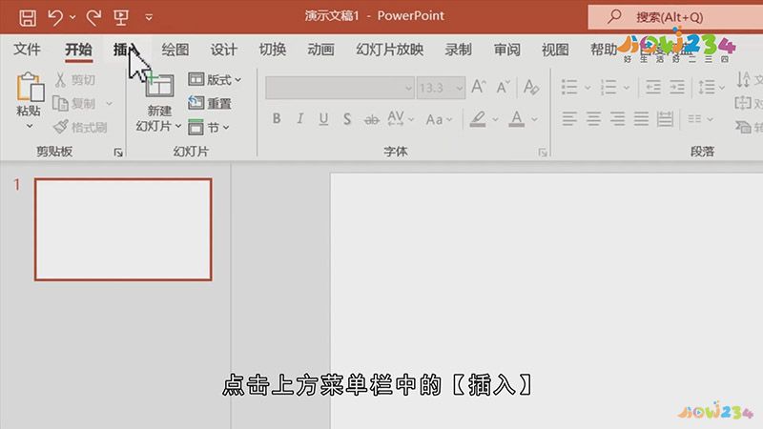Reset the slide with 重置

tap(210, 103)
